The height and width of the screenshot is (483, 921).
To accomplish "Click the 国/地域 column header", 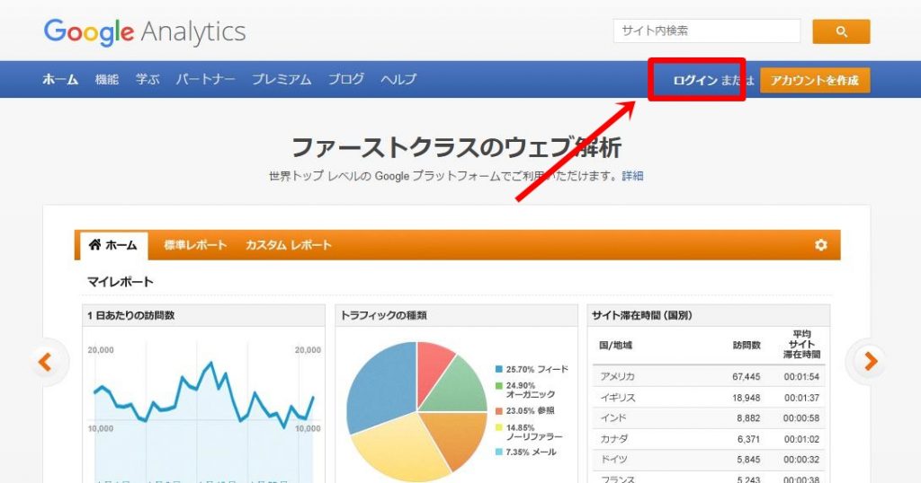I will pos(615,346).
